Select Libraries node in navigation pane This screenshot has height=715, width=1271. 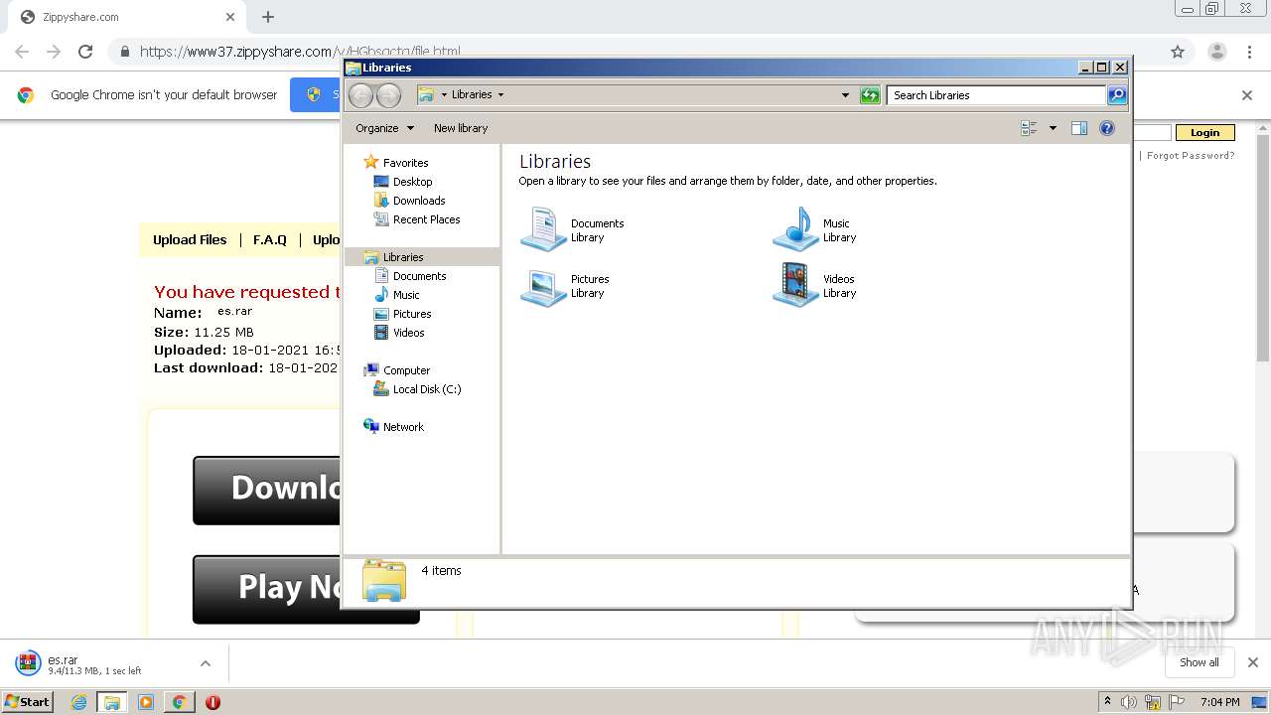[403, 257]
